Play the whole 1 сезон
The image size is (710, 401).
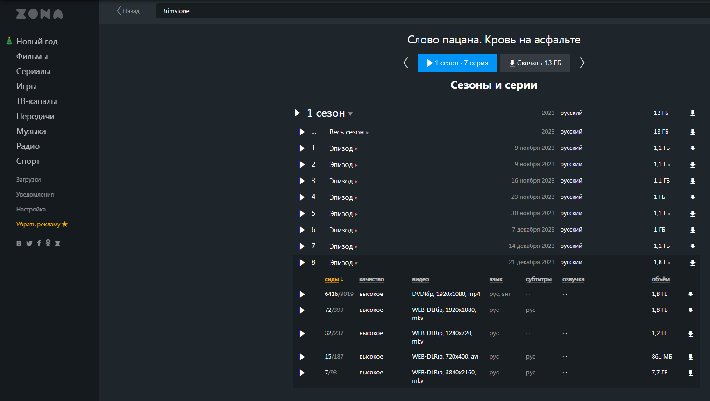(297, 113)
